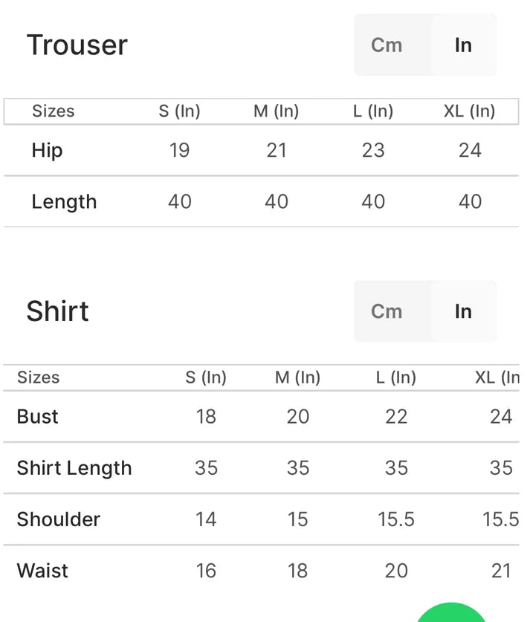530x622 pixels.
Task: Select the Waist row label
Action: [42, 571]
